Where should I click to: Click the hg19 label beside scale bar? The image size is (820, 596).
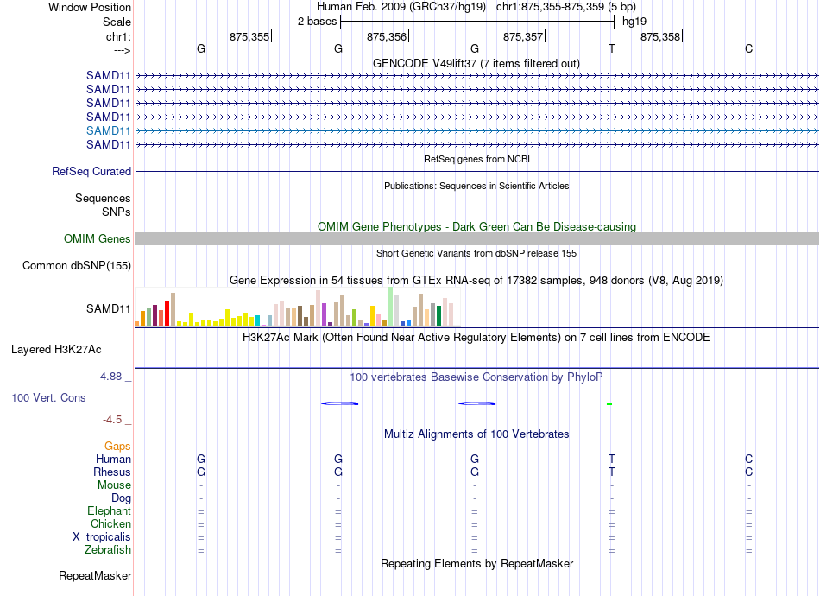[x=634, y=22]
